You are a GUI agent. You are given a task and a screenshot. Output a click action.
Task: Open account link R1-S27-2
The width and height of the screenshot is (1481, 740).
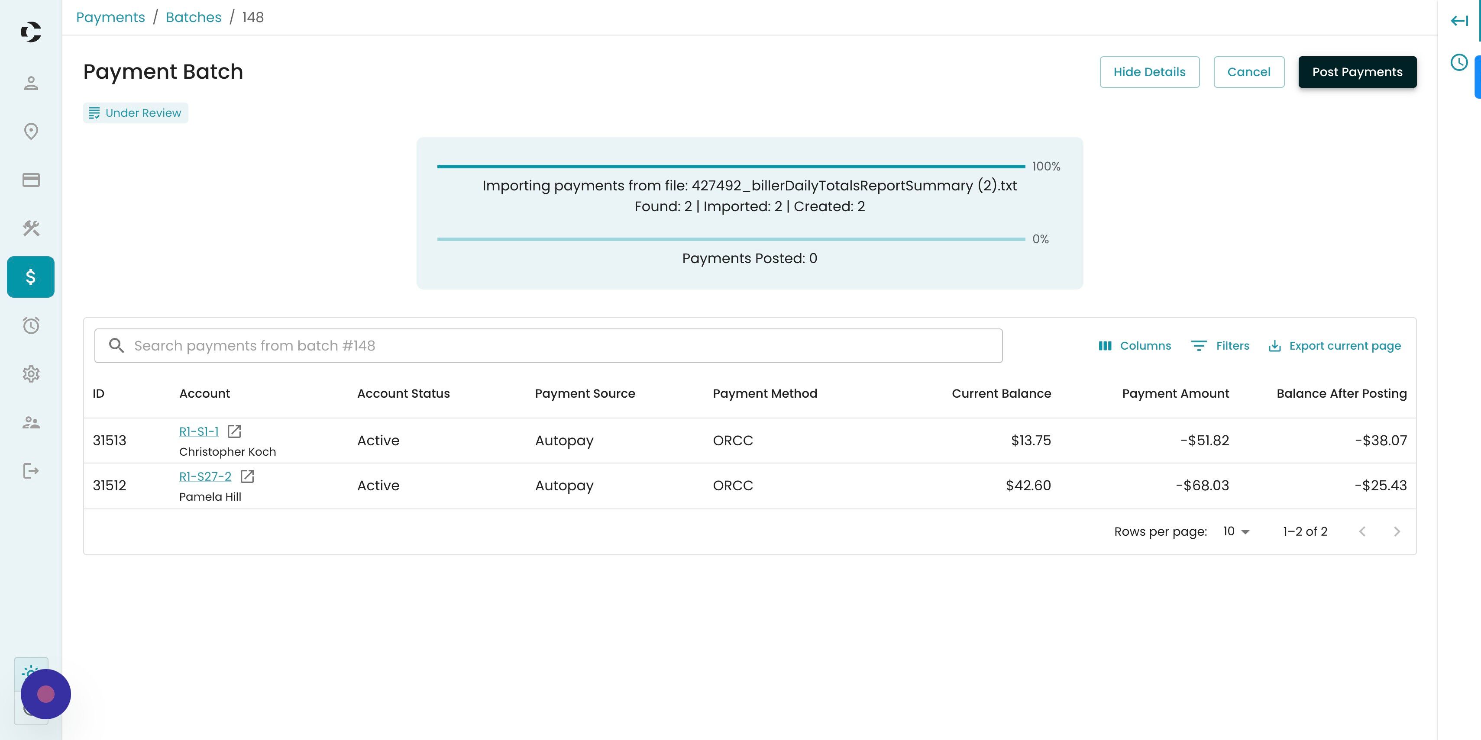[x=205, y=476]
